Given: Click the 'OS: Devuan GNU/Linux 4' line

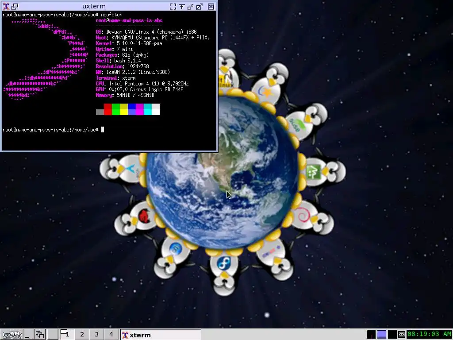Looking at the screenshot, I should (x=146, y=32).
